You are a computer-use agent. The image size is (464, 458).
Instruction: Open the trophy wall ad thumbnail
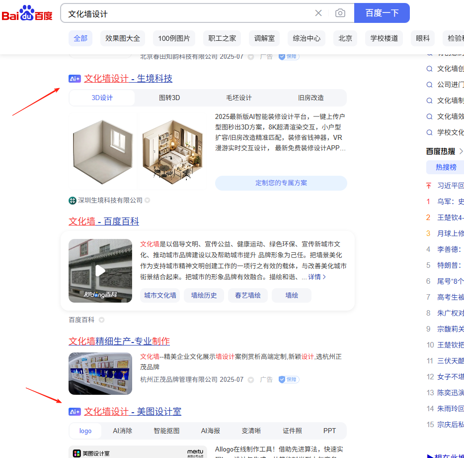[100, 373]
